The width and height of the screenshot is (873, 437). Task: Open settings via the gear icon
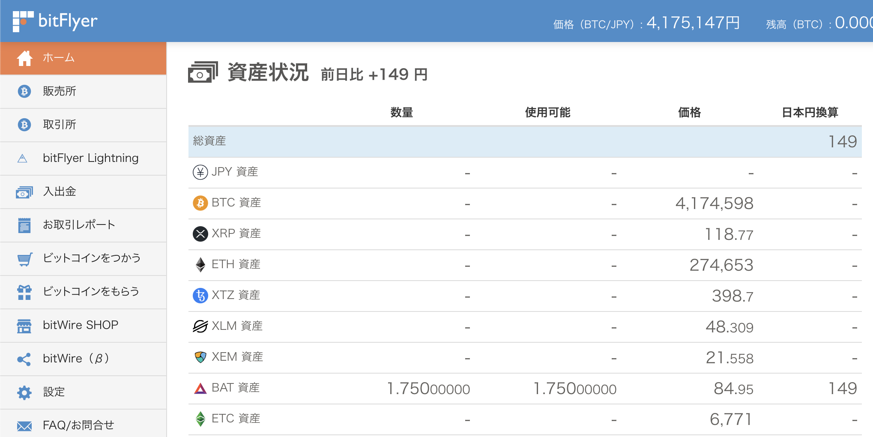click(24, 392)
